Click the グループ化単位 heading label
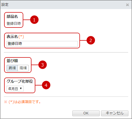Viewport: 132px width, 119px height. (20, 81)
